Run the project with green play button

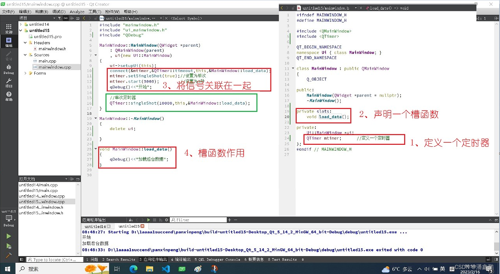9,236
